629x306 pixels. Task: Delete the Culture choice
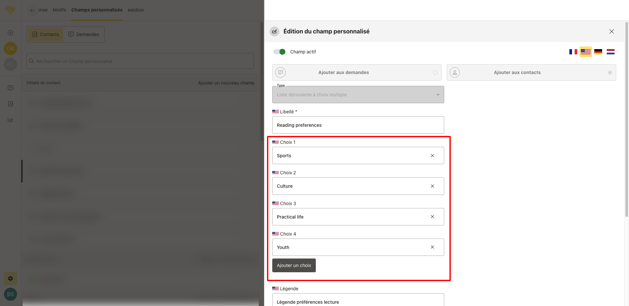(432, 186)
